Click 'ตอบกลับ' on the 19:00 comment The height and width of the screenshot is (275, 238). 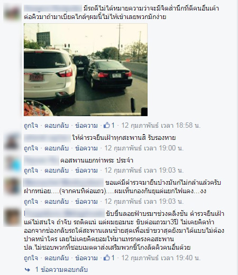pyautogui.click(x=57, y=148)
